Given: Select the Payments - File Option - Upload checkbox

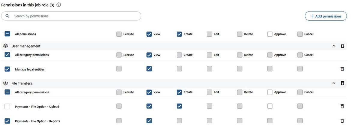Looking at the screenshot, I should (x=7, y=106).
